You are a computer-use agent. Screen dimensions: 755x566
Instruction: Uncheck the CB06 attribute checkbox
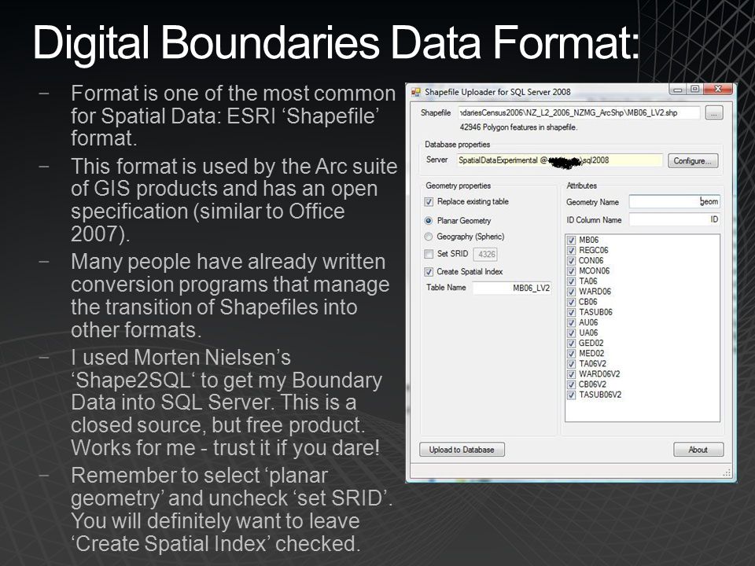571,302
